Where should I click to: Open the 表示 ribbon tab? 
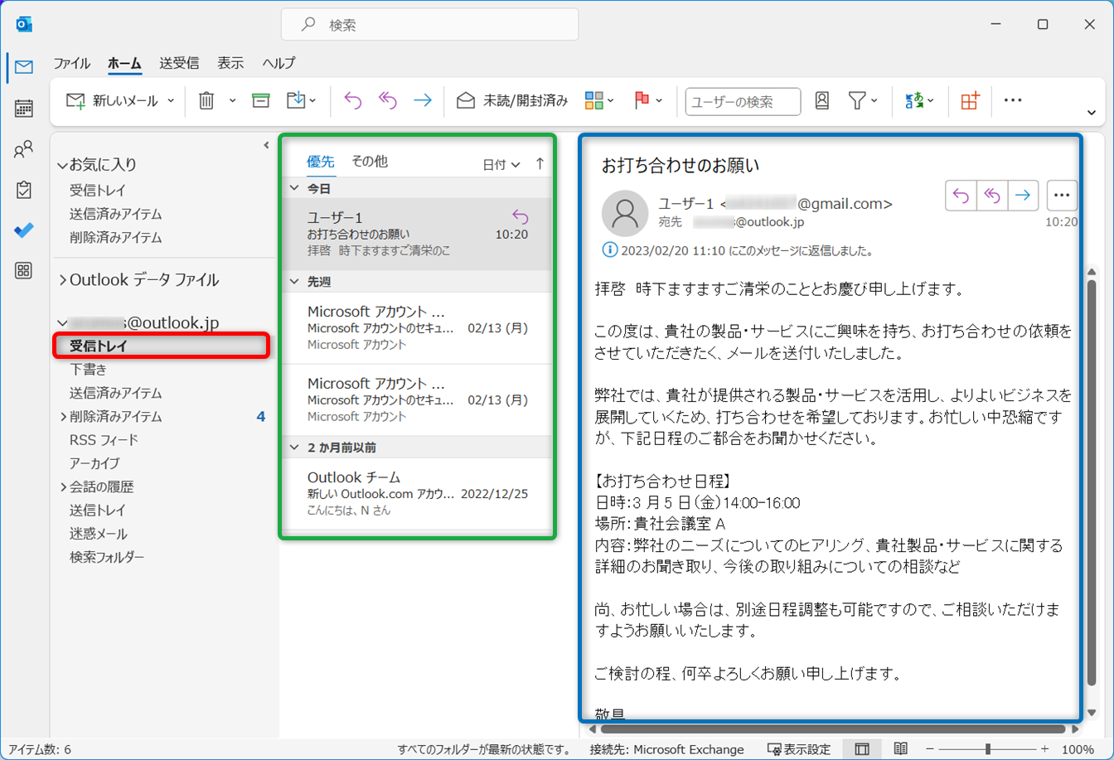(x=230, y=63)
